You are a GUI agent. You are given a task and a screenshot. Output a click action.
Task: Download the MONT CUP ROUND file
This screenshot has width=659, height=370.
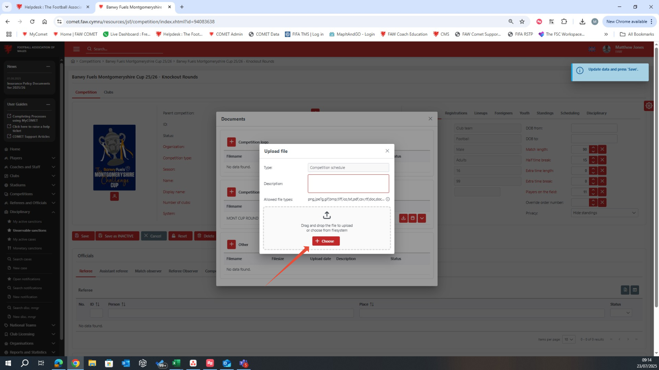pos(403,218)
